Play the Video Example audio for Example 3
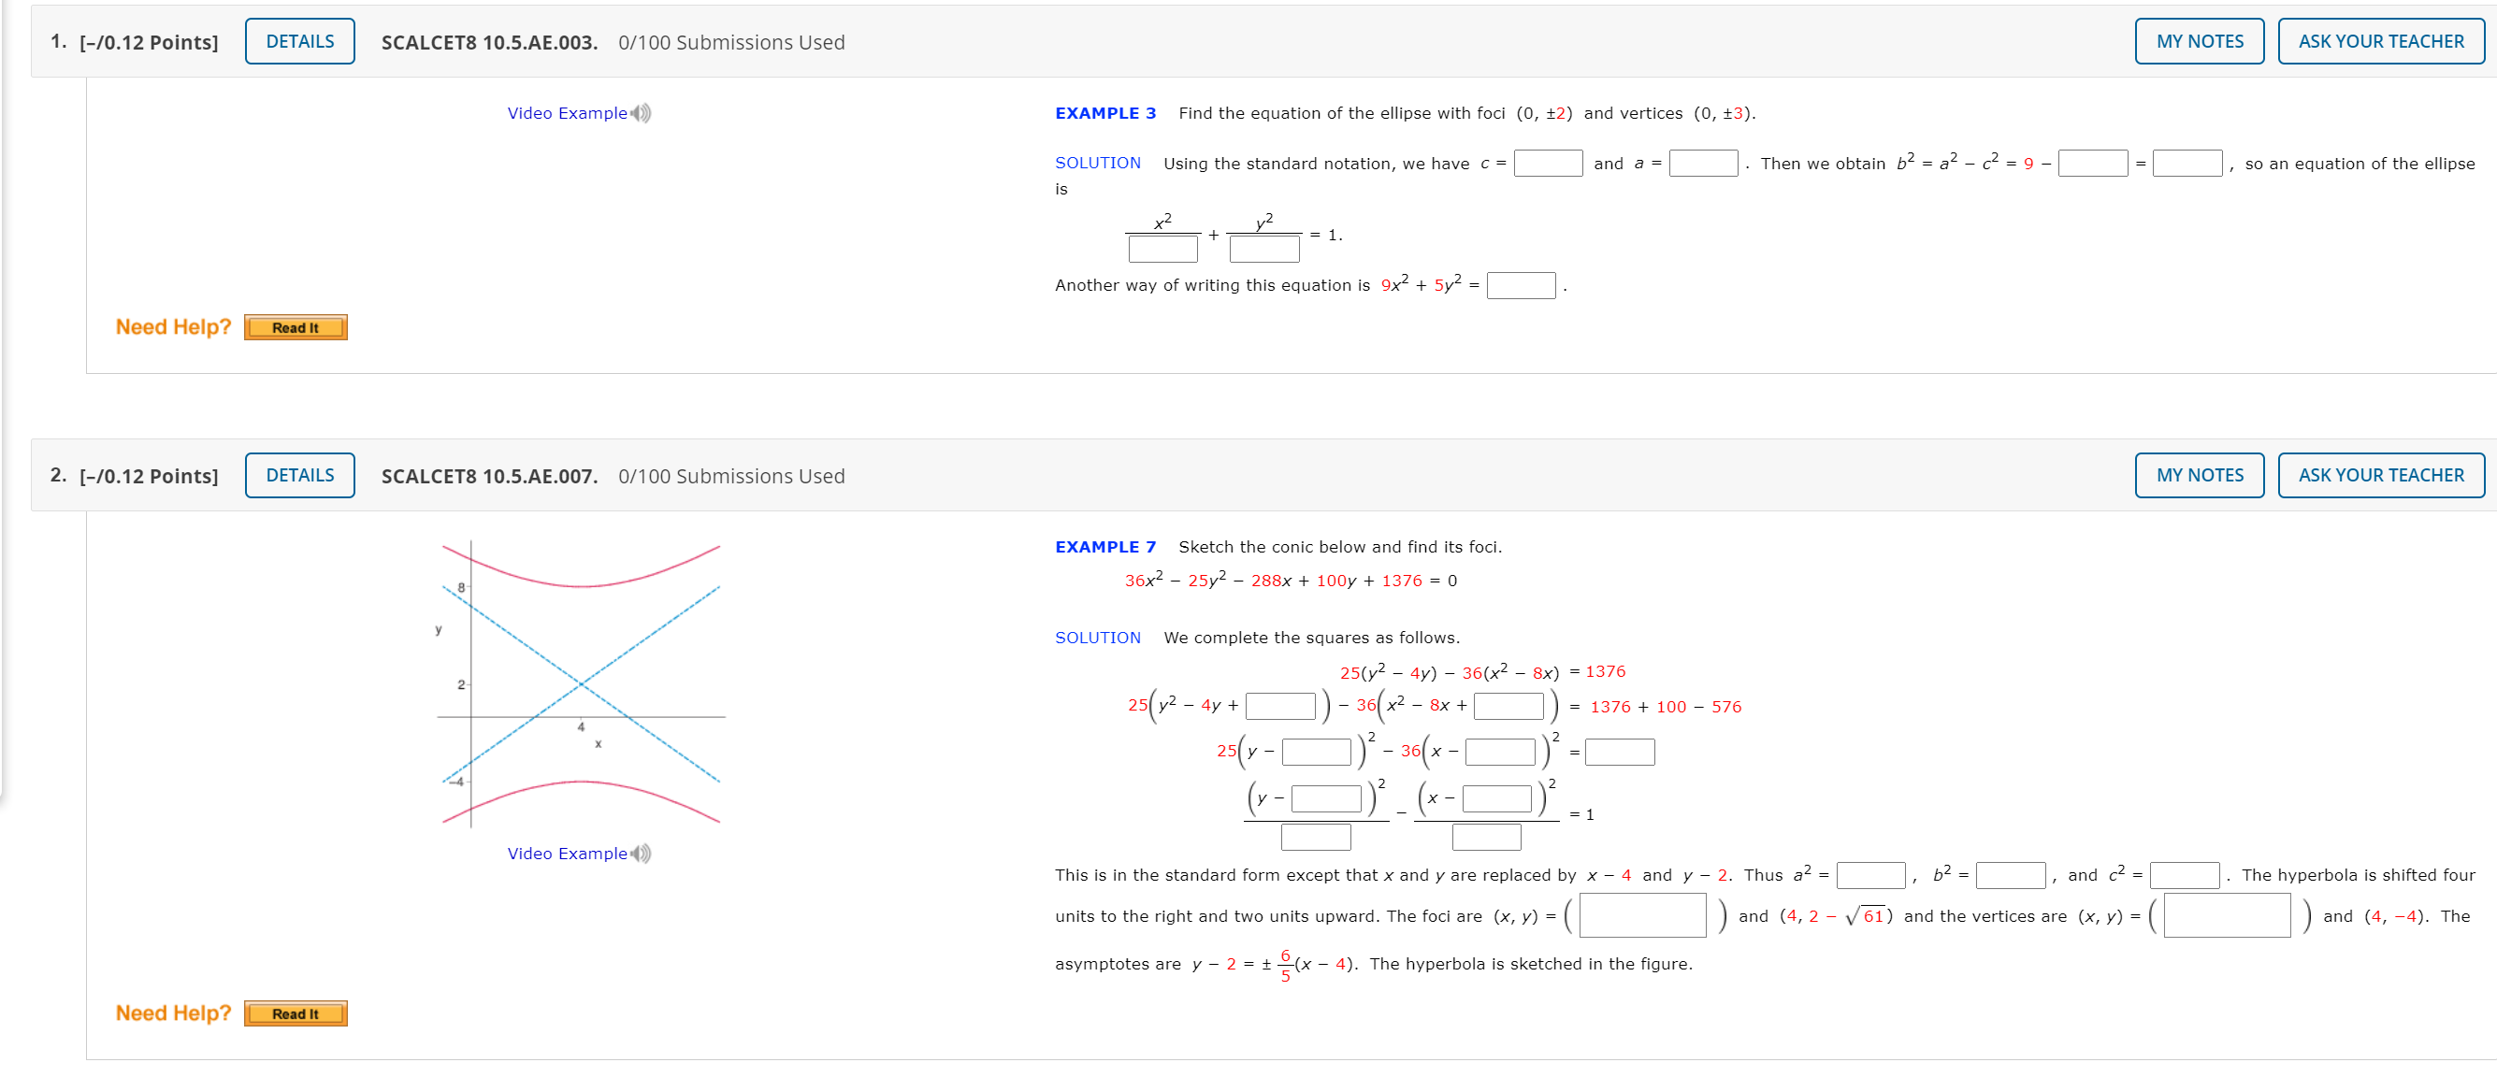The height and width of the screenshot is (1077, 2497). (639, 112)
